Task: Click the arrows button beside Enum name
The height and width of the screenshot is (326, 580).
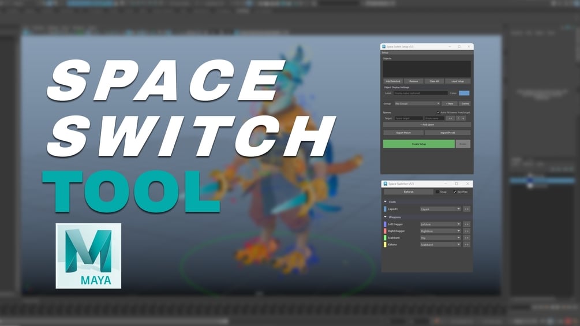Action: click(x=450, y=118)
